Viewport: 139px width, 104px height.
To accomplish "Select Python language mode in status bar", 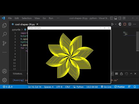I will point(80,87).
